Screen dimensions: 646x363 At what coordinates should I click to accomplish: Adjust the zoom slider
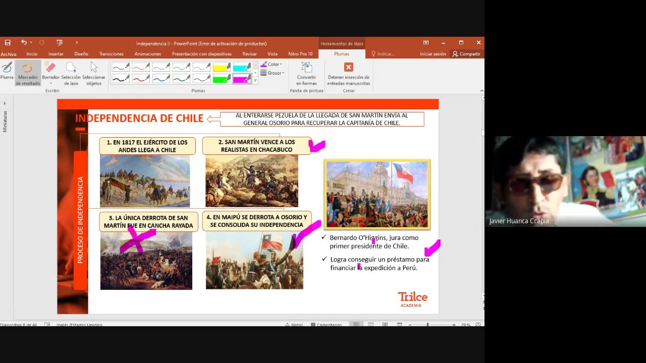pyautogui.click(x=428, y=325)
